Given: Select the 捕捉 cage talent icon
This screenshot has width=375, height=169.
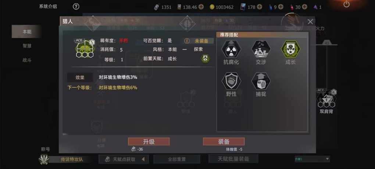Looking at the screenshot, I should (261, 81).
